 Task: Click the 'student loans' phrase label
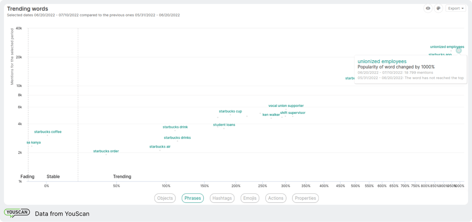coord(224,125)
